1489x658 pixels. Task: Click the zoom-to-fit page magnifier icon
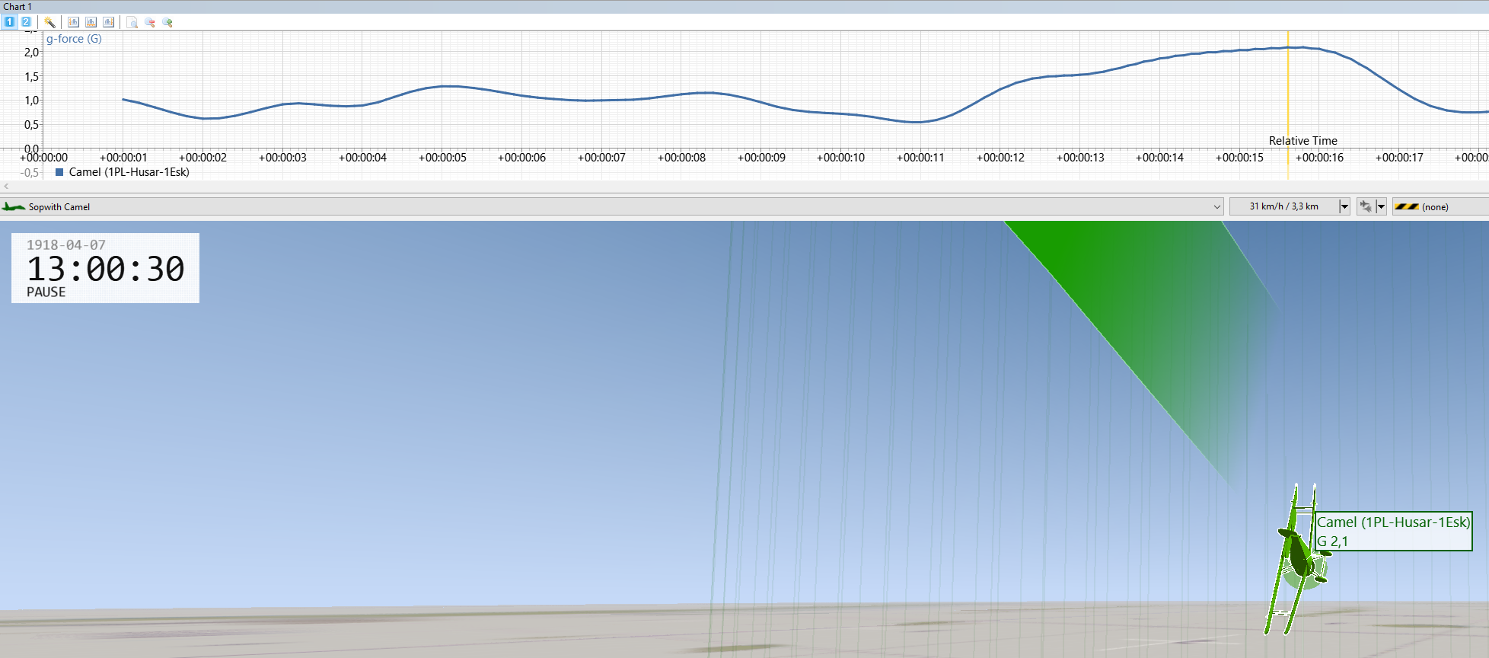click(x=132, y=22)
